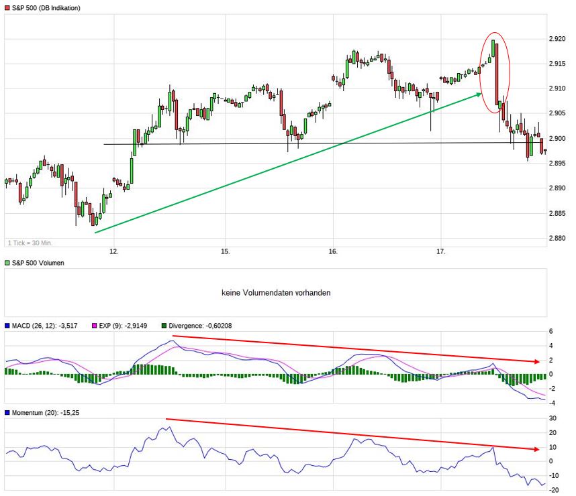This screenshot has width=576, height=496.
Task: Click the '15.' date axis label
Action: pyautogui.click(x=225, y=251)
